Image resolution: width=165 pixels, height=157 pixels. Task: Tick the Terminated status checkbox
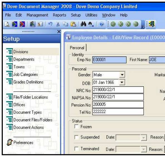[x=76, y=149]
